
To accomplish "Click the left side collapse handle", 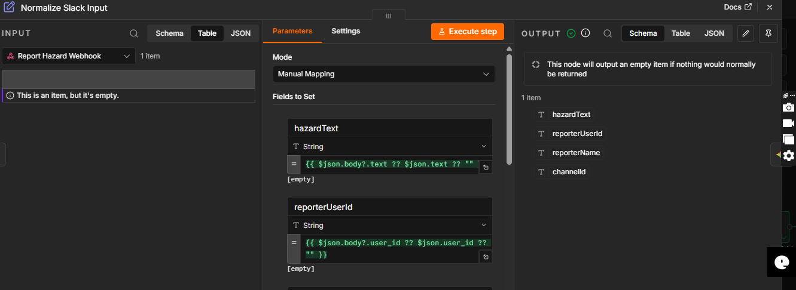I will click(3, 155).
